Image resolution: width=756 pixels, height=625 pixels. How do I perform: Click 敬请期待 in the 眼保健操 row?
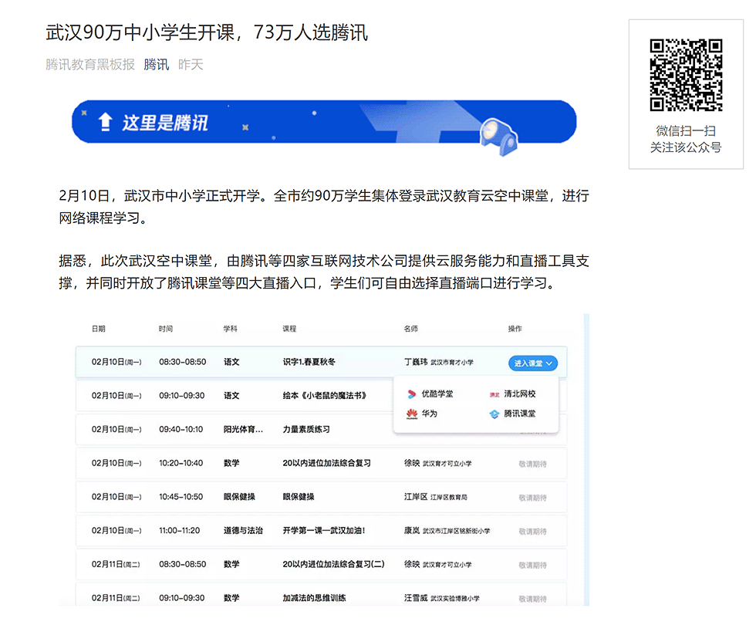533,498
